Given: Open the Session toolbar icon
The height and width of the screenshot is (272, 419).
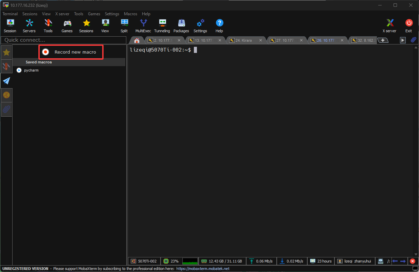Looking at the screenshot, I should coord(10,26).
